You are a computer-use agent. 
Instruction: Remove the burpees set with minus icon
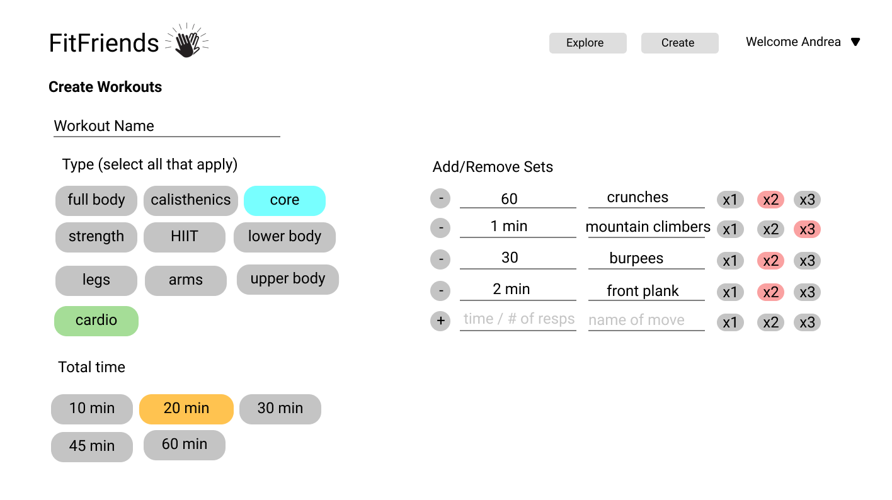[440, 258]
